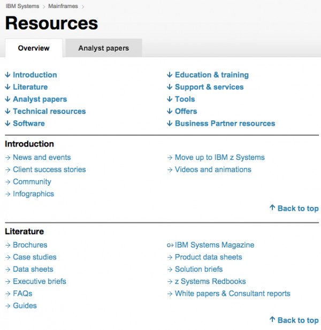Open News and events link
This screenshot has width=321, height=330.
42,157
